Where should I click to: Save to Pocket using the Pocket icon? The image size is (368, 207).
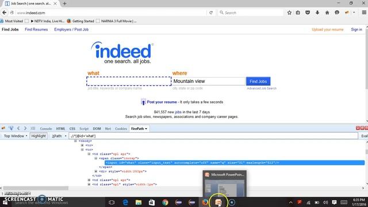(x=308, y=13)
